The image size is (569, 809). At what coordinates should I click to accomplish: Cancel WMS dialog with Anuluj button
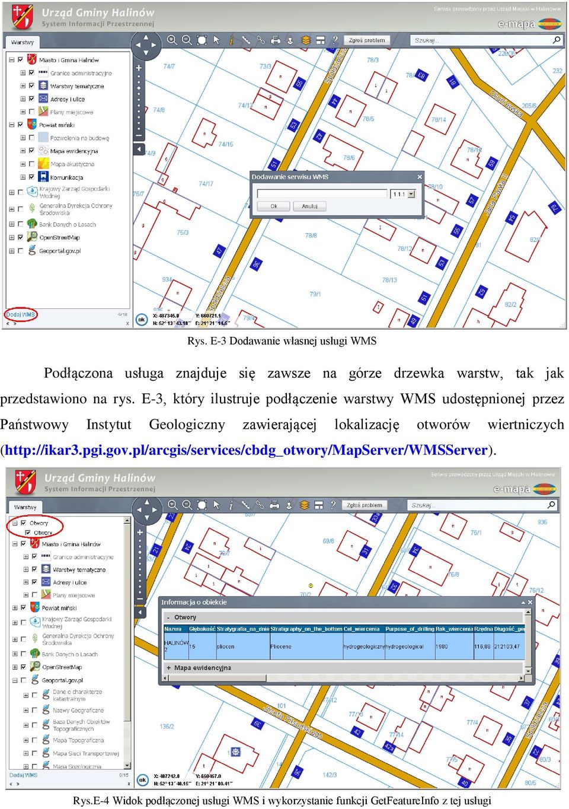pyautogui.click(x=309, y=206)
